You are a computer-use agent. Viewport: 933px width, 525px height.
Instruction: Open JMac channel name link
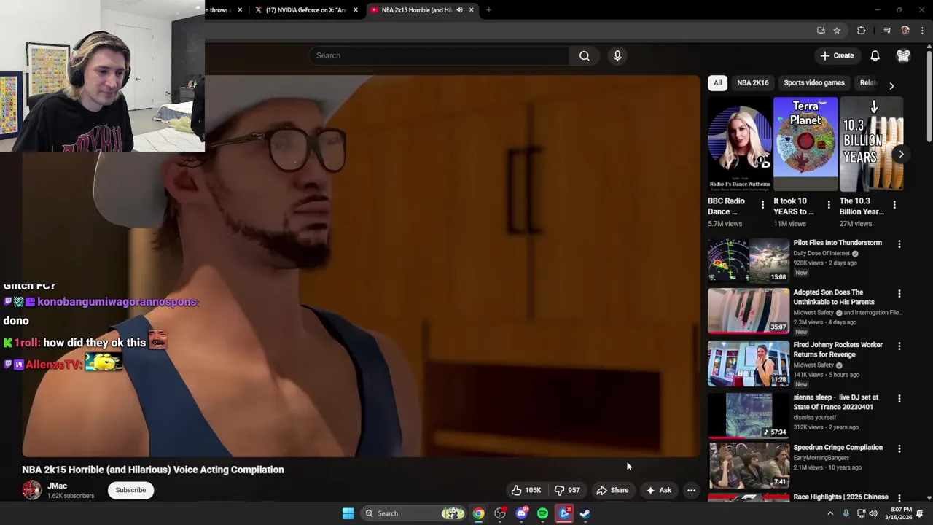click(57, 486)
